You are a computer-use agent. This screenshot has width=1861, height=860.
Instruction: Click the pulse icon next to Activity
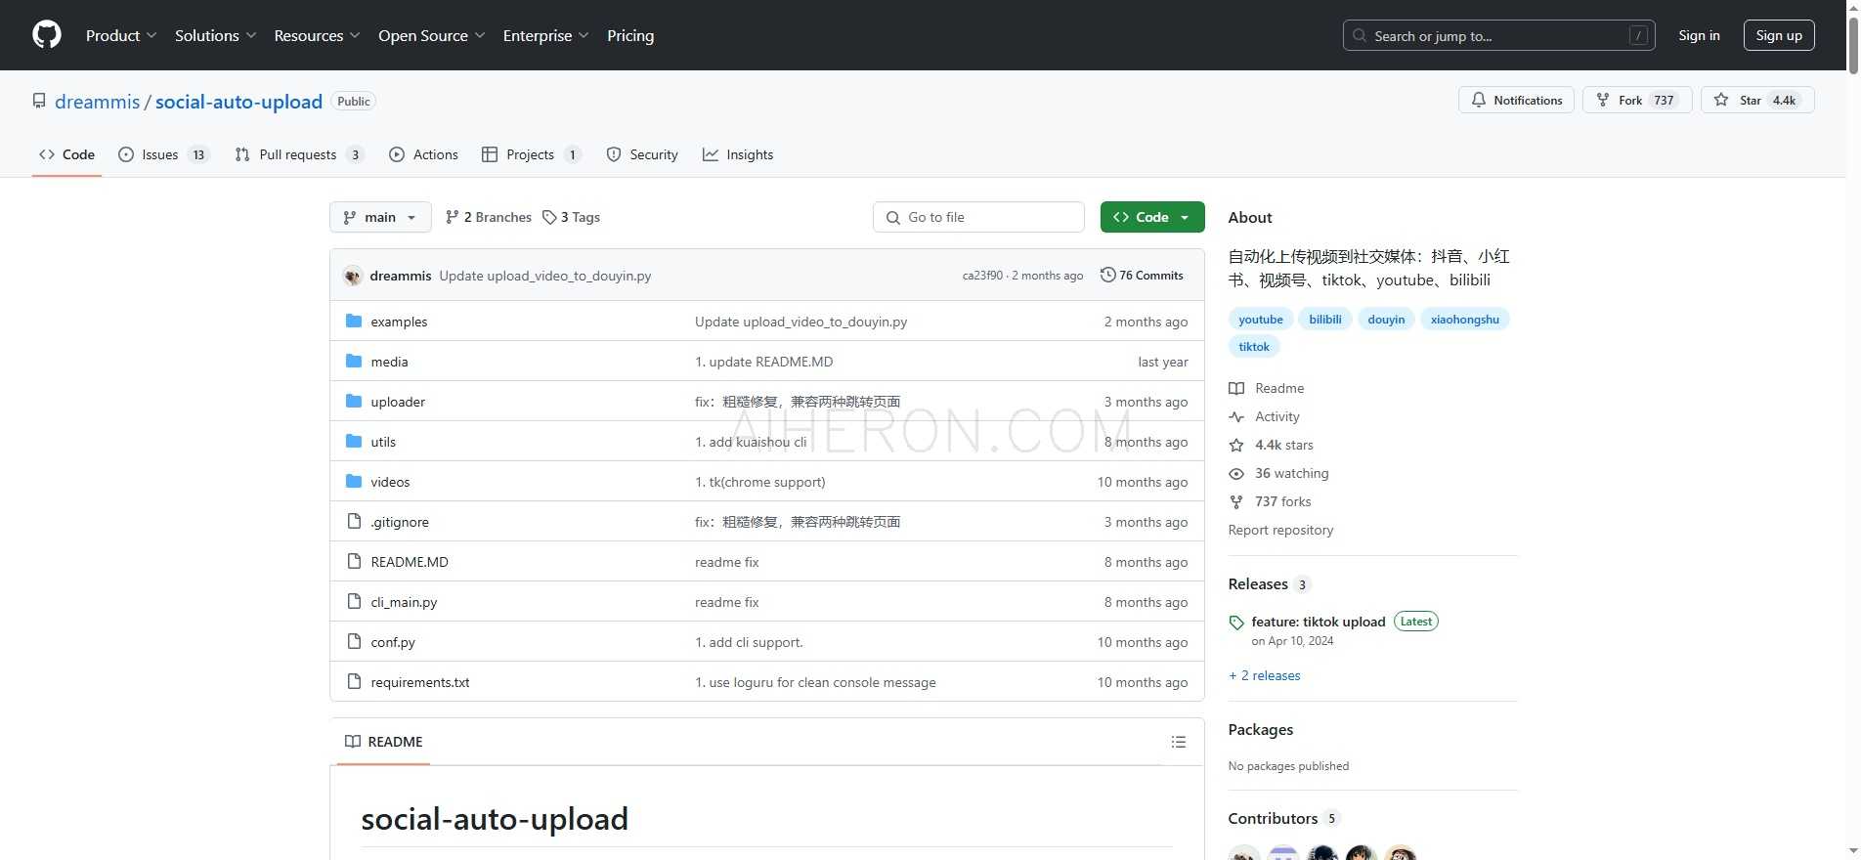pyautogui.click(x=1236, y=416)
